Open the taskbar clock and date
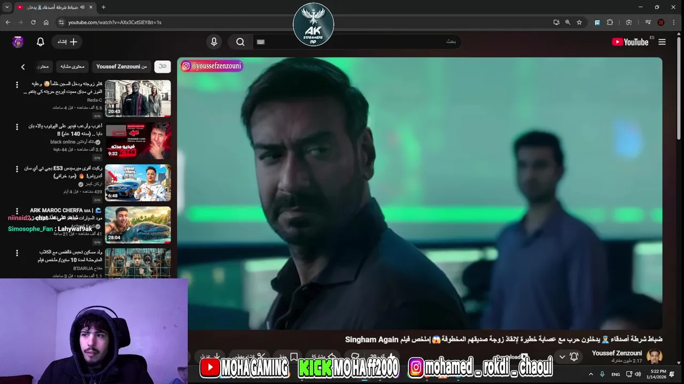 click(x=655, y=374)
